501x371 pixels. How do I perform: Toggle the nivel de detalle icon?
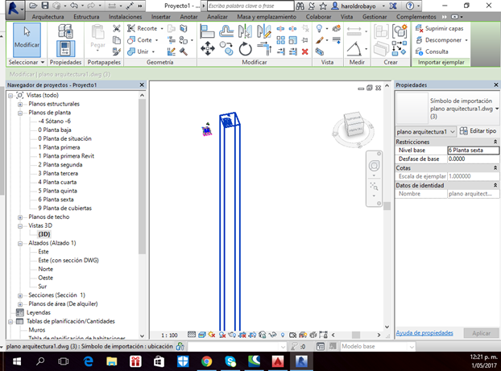pos(192,335)
